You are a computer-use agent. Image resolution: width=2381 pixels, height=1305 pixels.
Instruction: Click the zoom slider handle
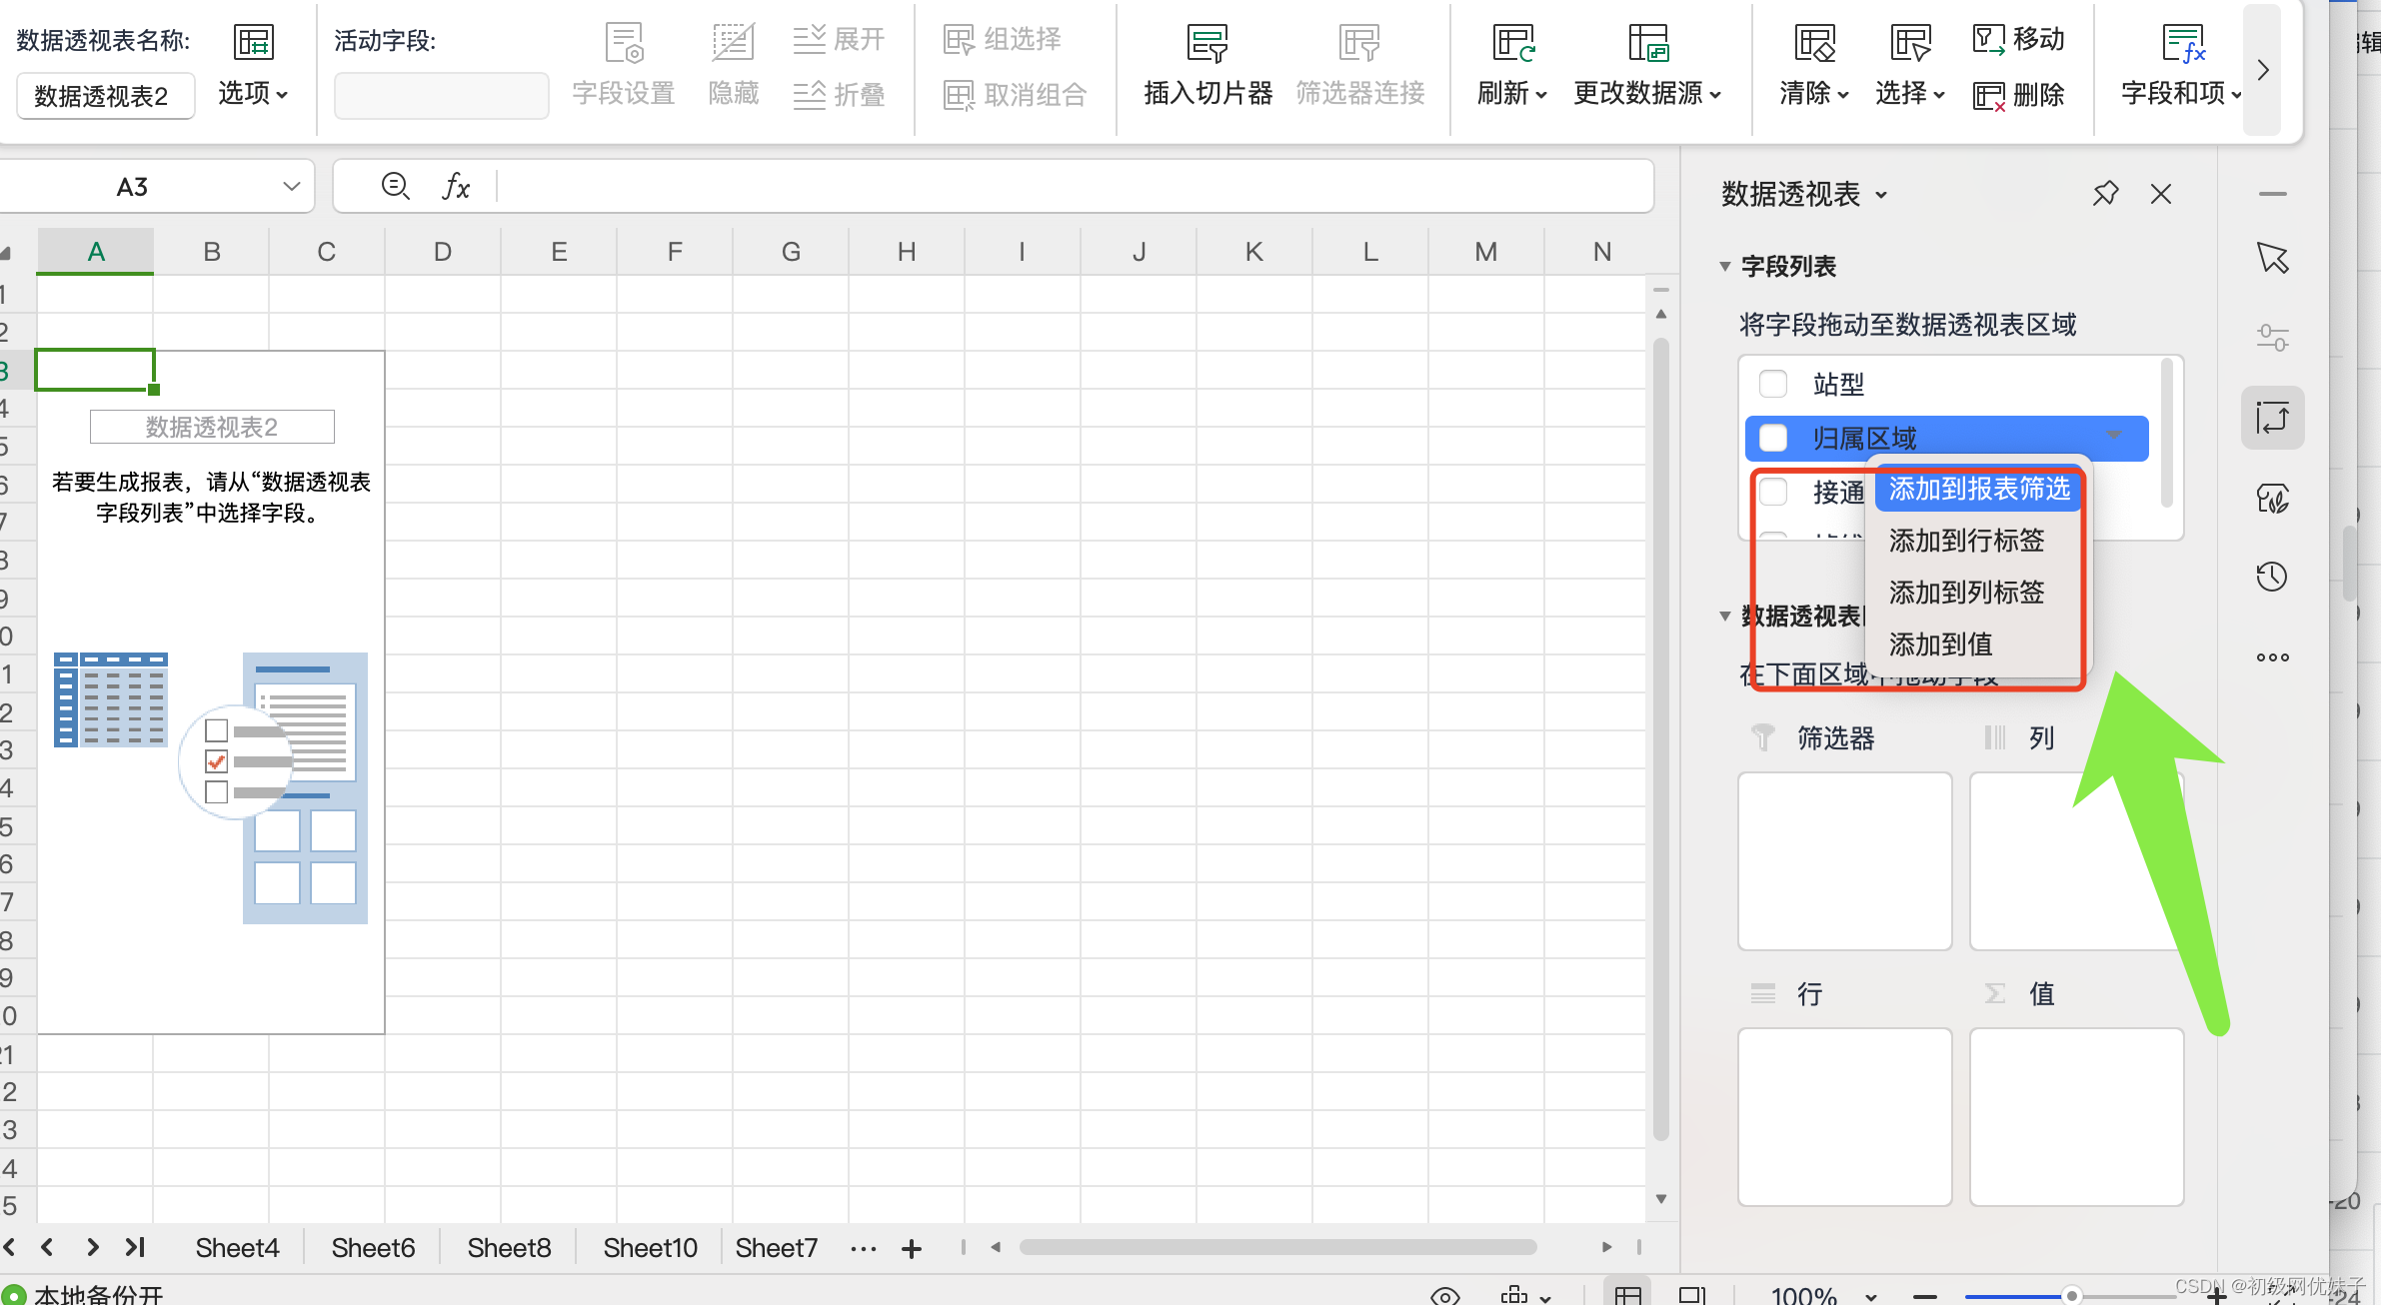pos(2071,1295)
